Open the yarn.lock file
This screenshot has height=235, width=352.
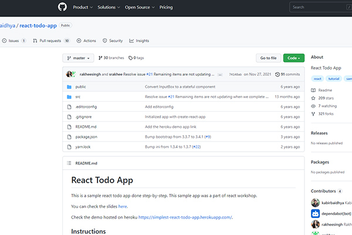(x=83, y=147)
